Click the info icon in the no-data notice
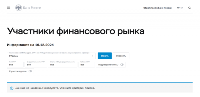 click(x=11, y=88)
